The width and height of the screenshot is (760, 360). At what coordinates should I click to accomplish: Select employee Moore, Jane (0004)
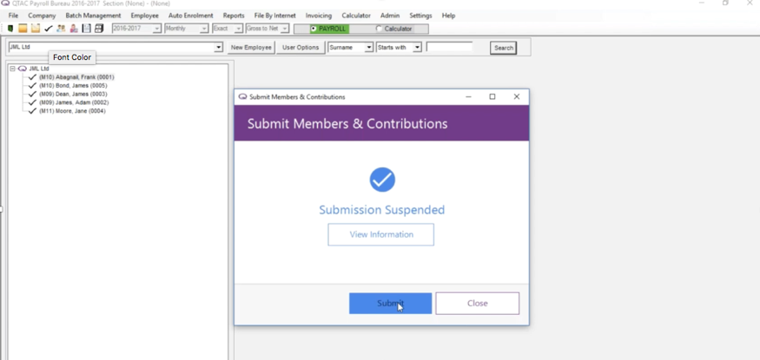tap(72, 111)
